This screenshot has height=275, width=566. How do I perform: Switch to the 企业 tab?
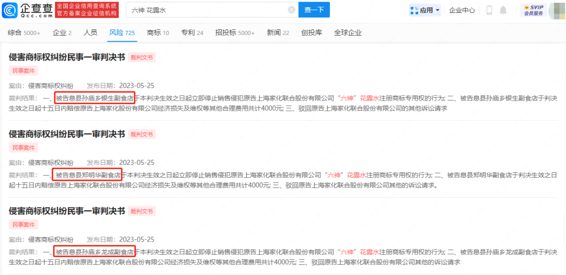(x=62, y=33)
